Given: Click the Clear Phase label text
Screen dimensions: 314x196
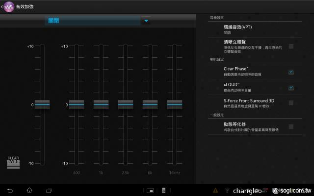Looking at the screenshot, I should pos(236,69).
